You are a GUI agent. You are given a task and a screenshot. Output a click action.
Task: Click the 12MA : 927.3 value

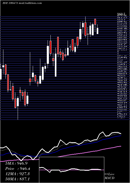(x=17, y=174)
